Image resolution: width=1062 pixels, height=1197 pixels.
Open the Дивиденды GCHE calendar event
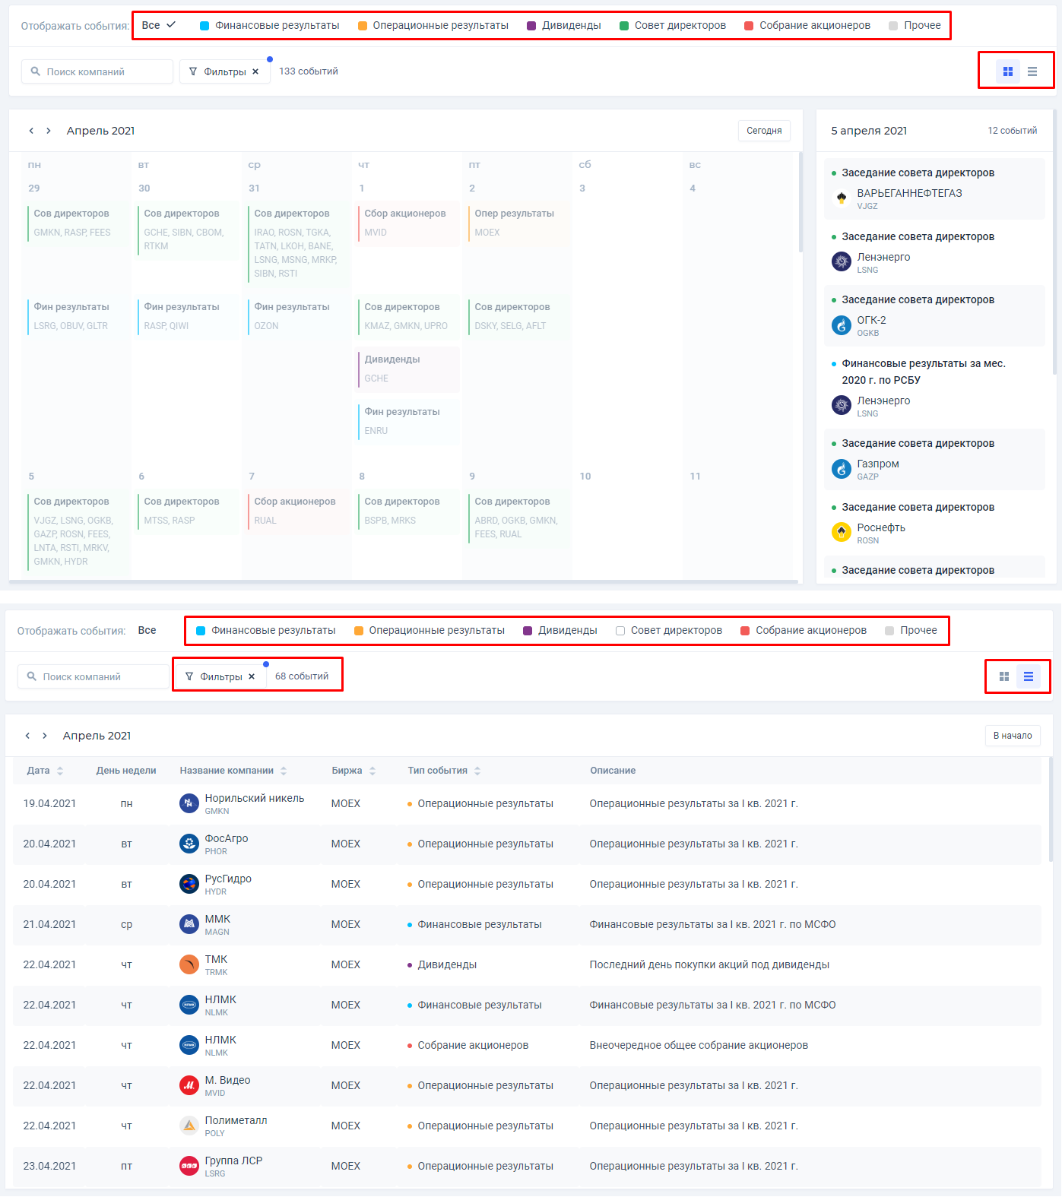407,369
